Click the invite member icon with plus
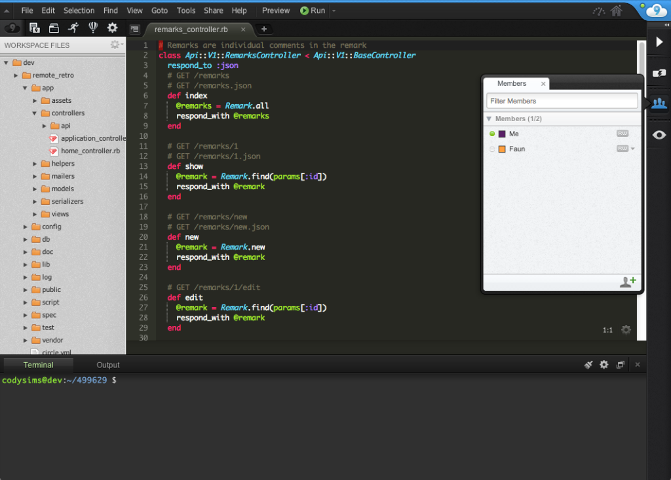The width and height of the screenshot is (671, 480). click(628, 282)
